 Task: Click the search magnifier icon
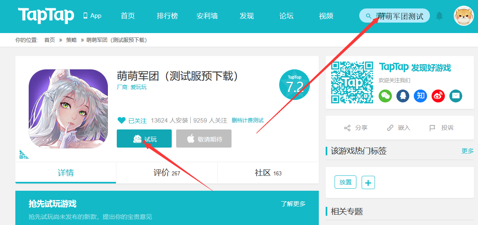point(369,16)
